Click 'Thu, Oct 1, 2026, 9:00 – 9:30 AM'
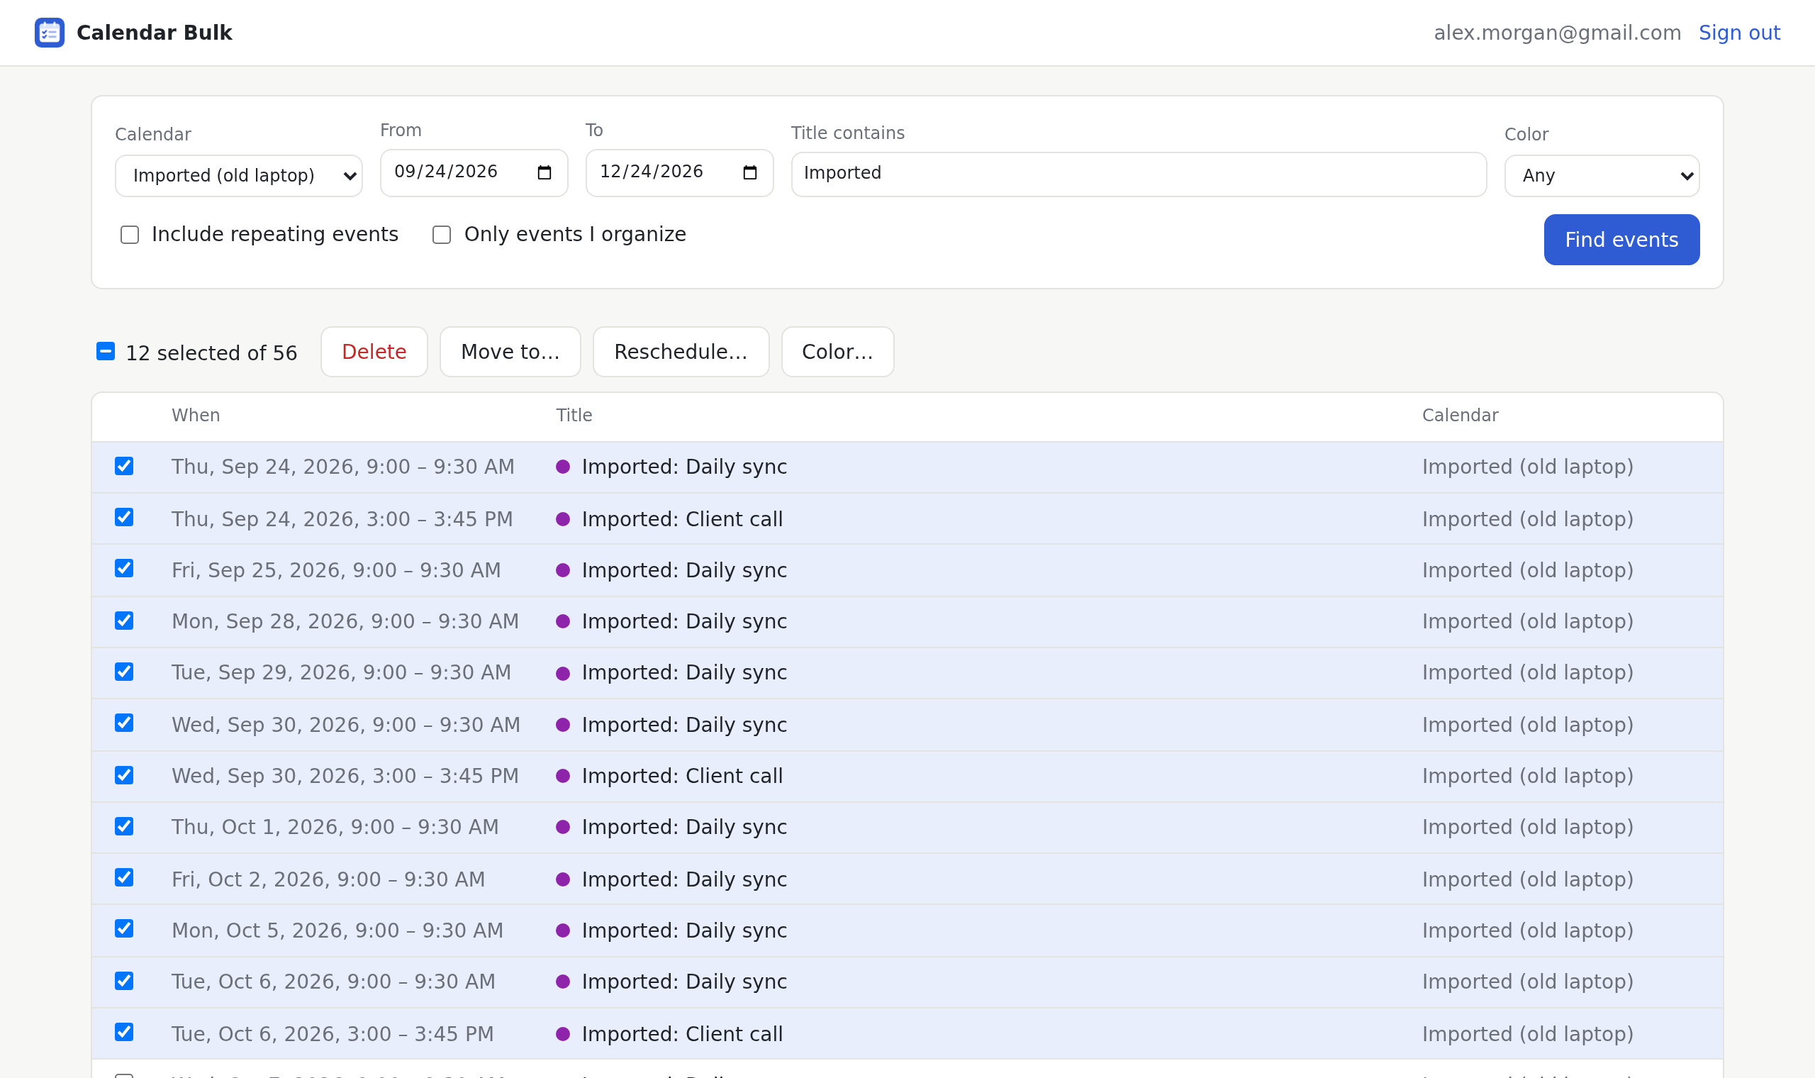Screen dimensions: 1815x1078 pos(335,827)
